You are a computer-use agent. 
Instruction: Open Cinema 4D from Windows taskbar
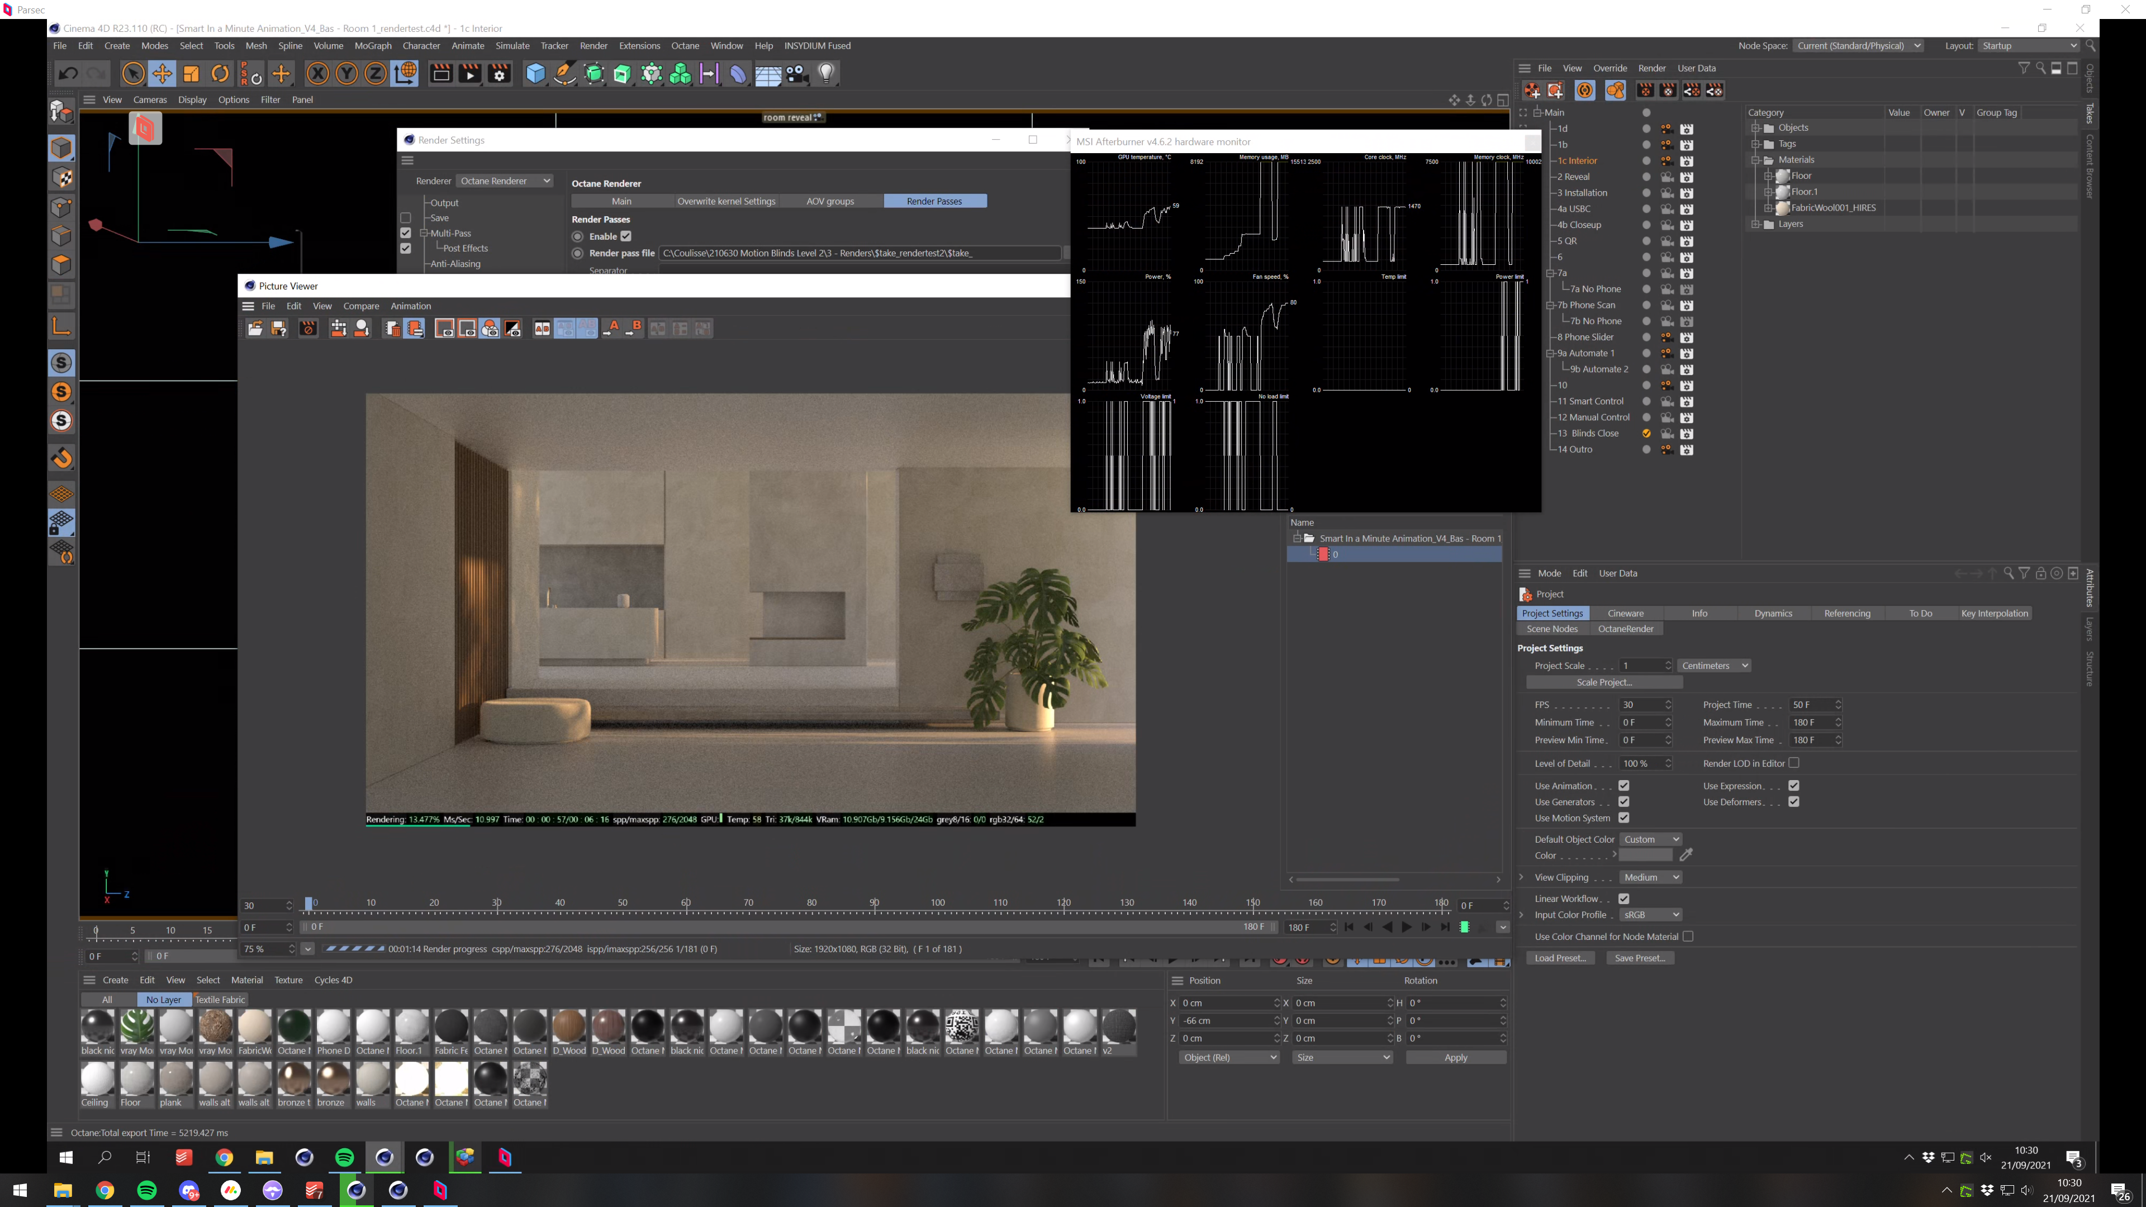(x=356, y=1190)
